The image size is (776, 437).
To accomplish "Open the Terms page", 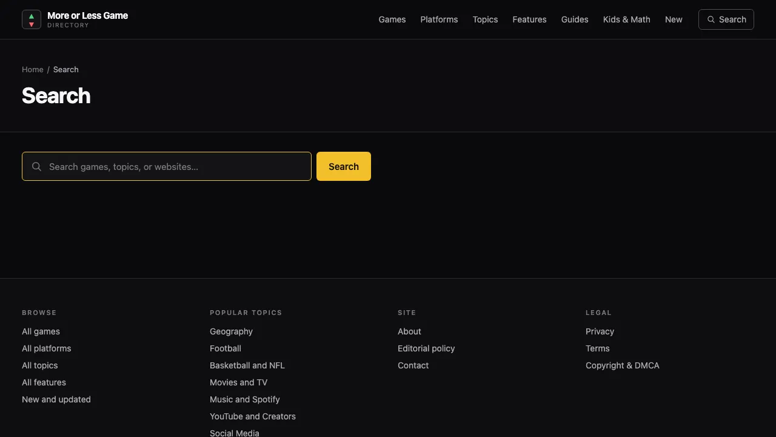I will 597,348.
